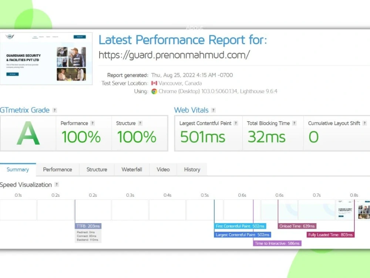
Task: Click the Chrome Desktop version text
Action: 218,91
